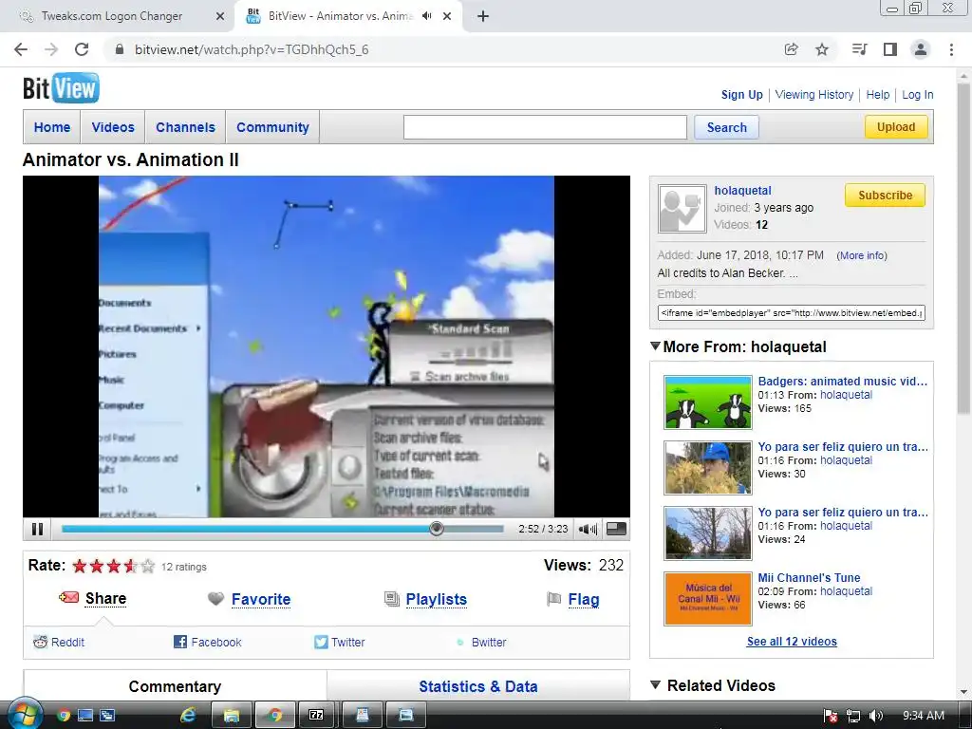
Task: Open the Share link
Action: pyautogui.click(x=105, y=598)
